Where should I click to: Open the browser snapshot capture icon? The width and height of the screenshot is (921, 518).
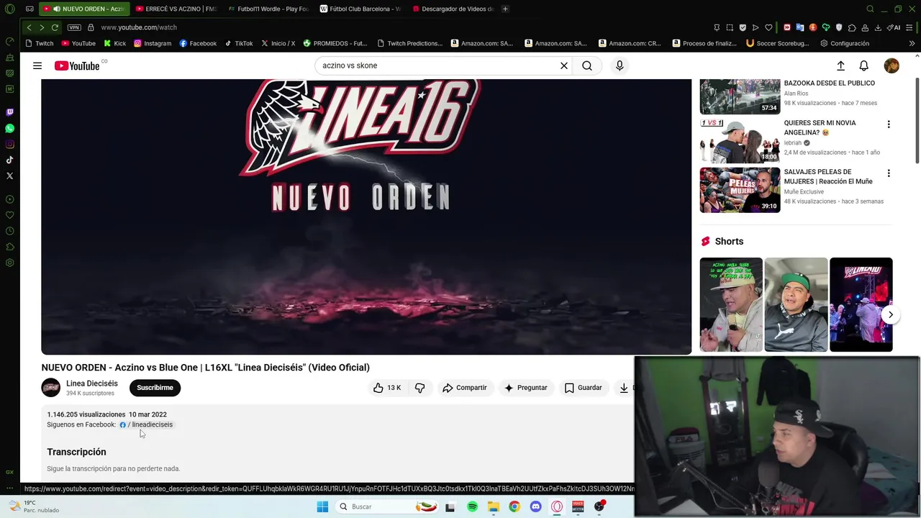click(730, 27)
